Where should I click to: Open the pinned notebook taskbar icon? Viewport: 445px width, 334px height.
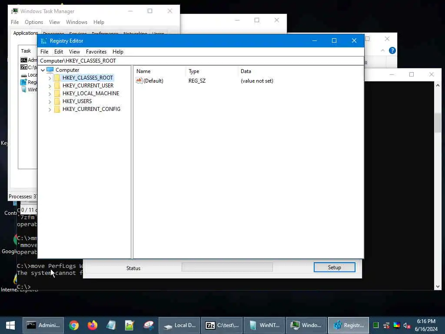[111, 325]
